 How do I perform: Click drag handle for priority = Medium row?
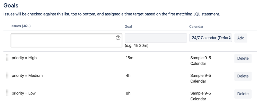coord(7,75)
